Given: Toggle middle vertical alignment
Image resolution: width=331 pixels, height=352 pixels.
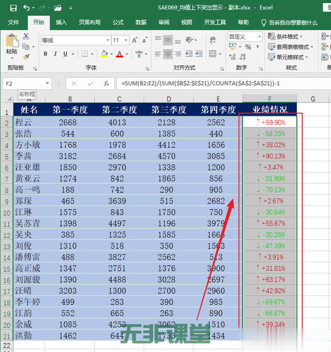Looking at the screenshot, I should pos(168,40).
